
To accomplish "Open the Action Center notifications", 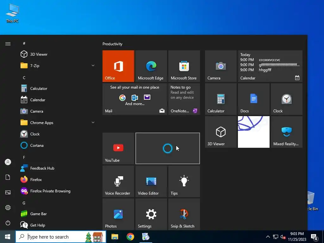I will tap(314, 237).
